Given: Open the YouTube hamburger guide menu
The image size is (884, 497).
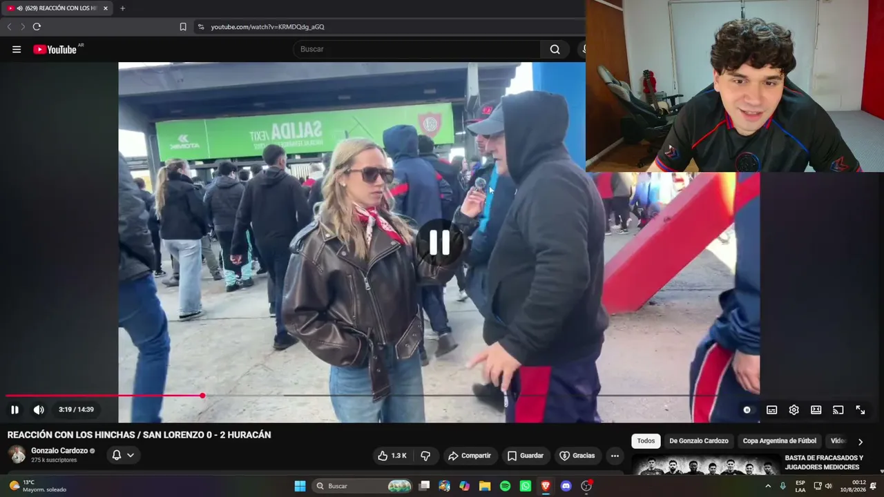Looking at the screenshot, I should pyautogui.click(x=17, y=49).
